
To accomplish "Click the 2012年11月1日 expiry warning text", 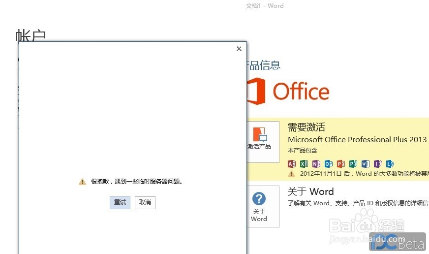I will [x=365, y=174].
